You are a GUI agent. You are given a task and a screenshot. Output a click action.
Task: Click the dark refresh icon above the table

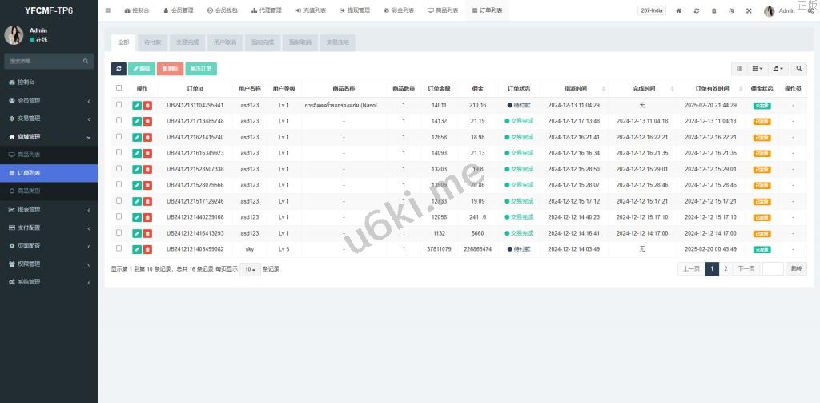pos(119,69)
